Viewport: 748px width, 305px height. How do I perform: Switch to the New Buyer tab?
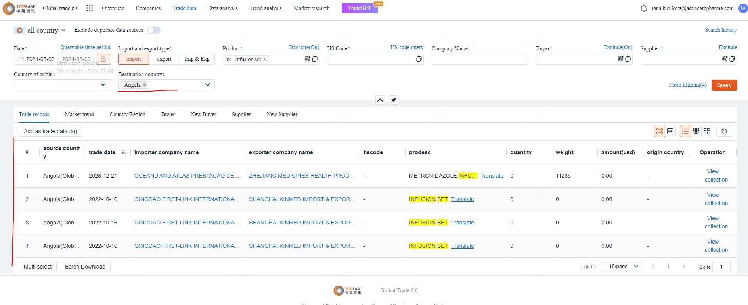pyautogui.click(x=203, y=114)
